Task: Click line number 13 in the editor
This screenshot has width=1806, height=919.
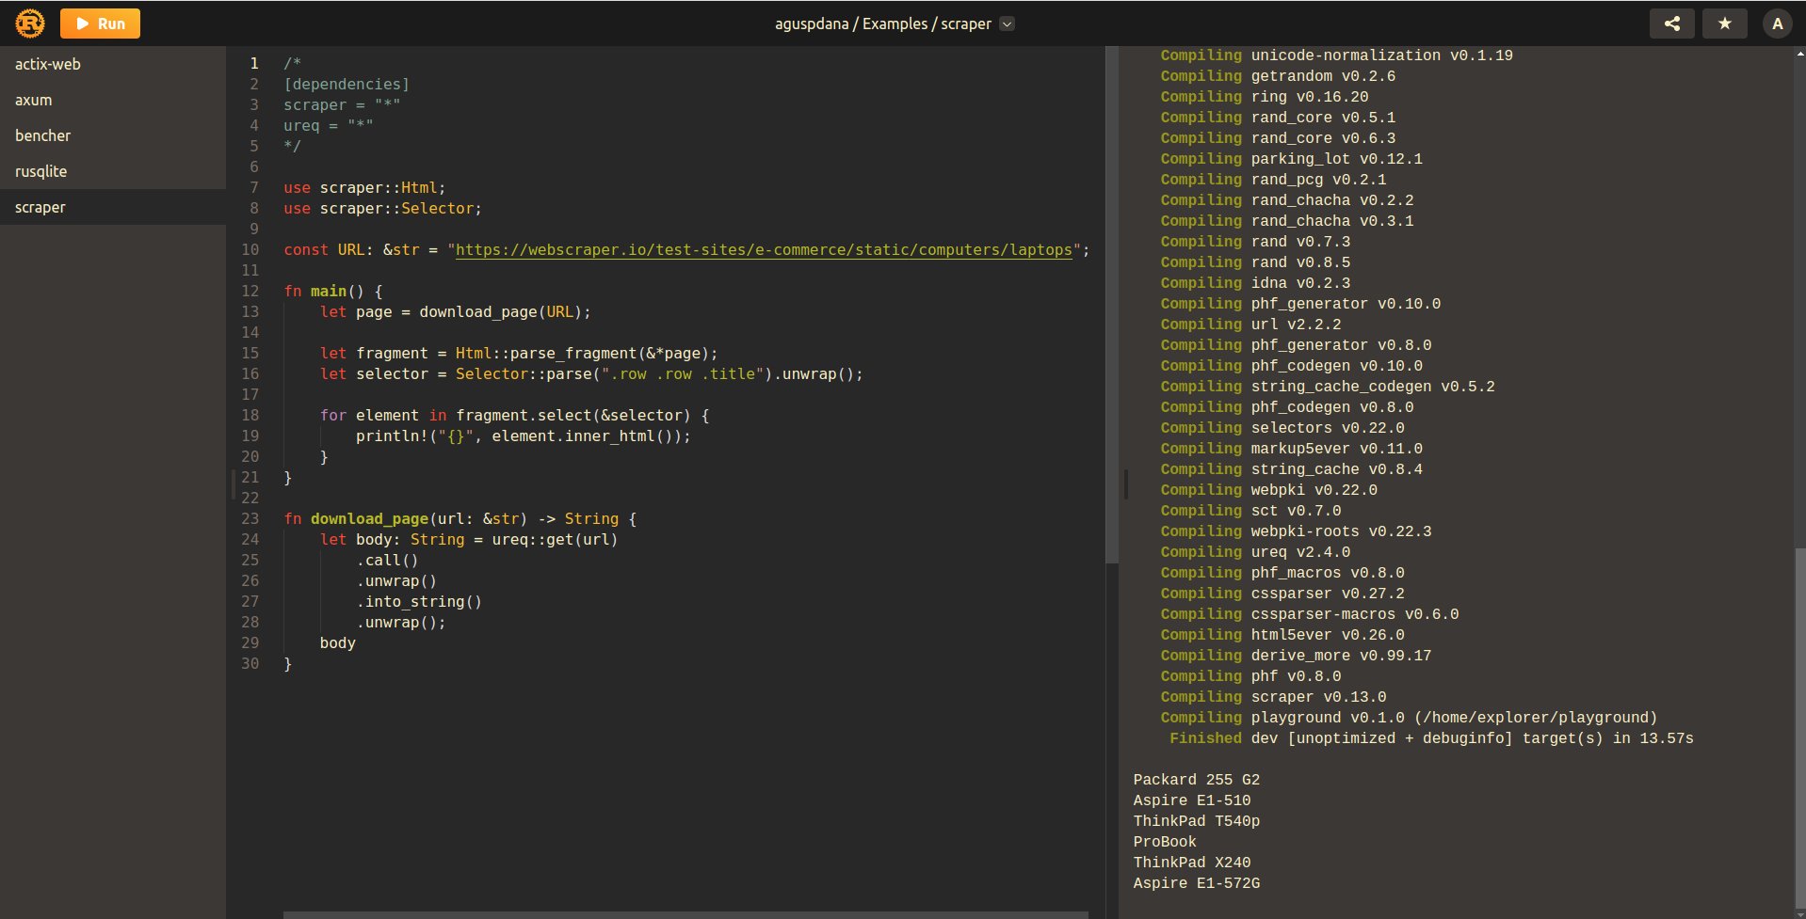Action: (x=250, y=311)
